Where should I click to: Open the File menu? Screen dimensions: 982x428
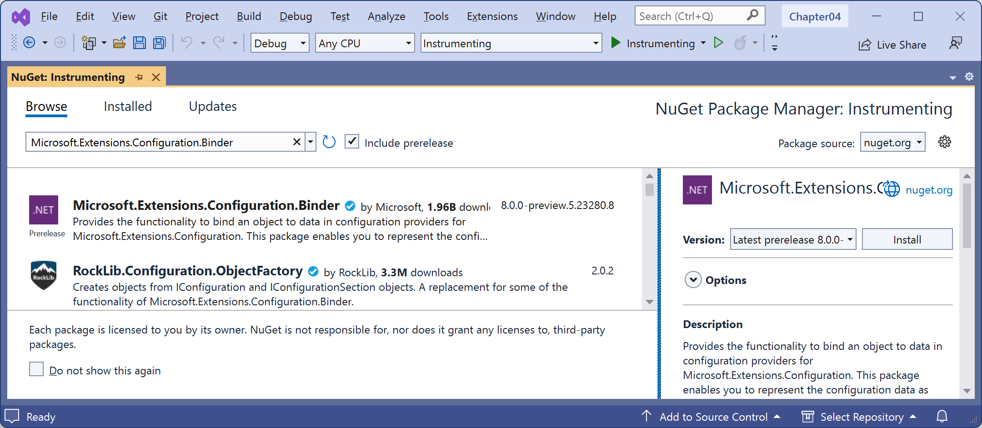point(49,16)
